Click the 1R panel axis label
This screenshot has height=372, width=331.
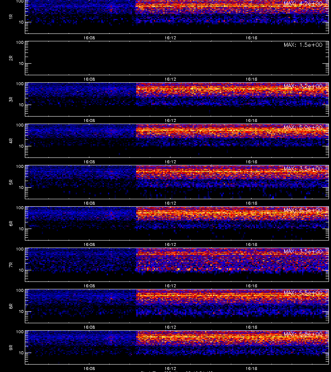(x=11, y=17)
